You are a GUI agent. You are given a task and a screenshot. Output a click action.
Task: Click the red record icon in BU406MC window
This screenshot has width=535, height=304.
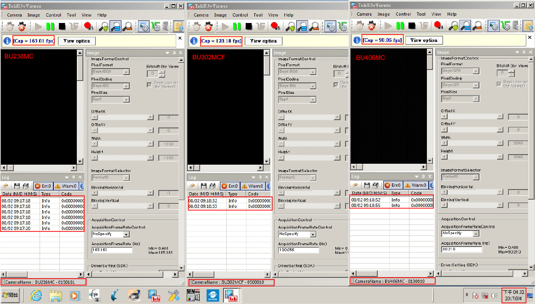pos(437,26)
